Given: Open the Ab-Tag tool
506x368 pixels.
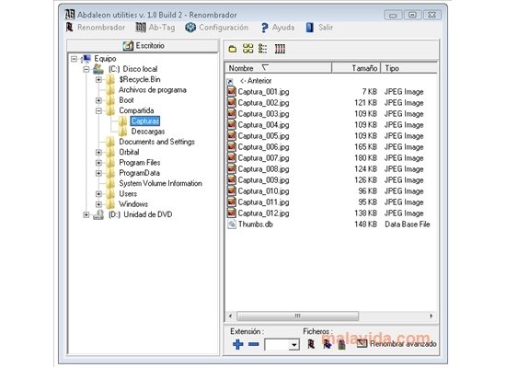Looking at the screenshot, I should 155,28.
